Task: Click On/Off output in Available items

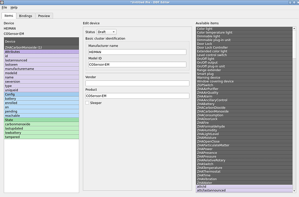Action: [244, 63]
